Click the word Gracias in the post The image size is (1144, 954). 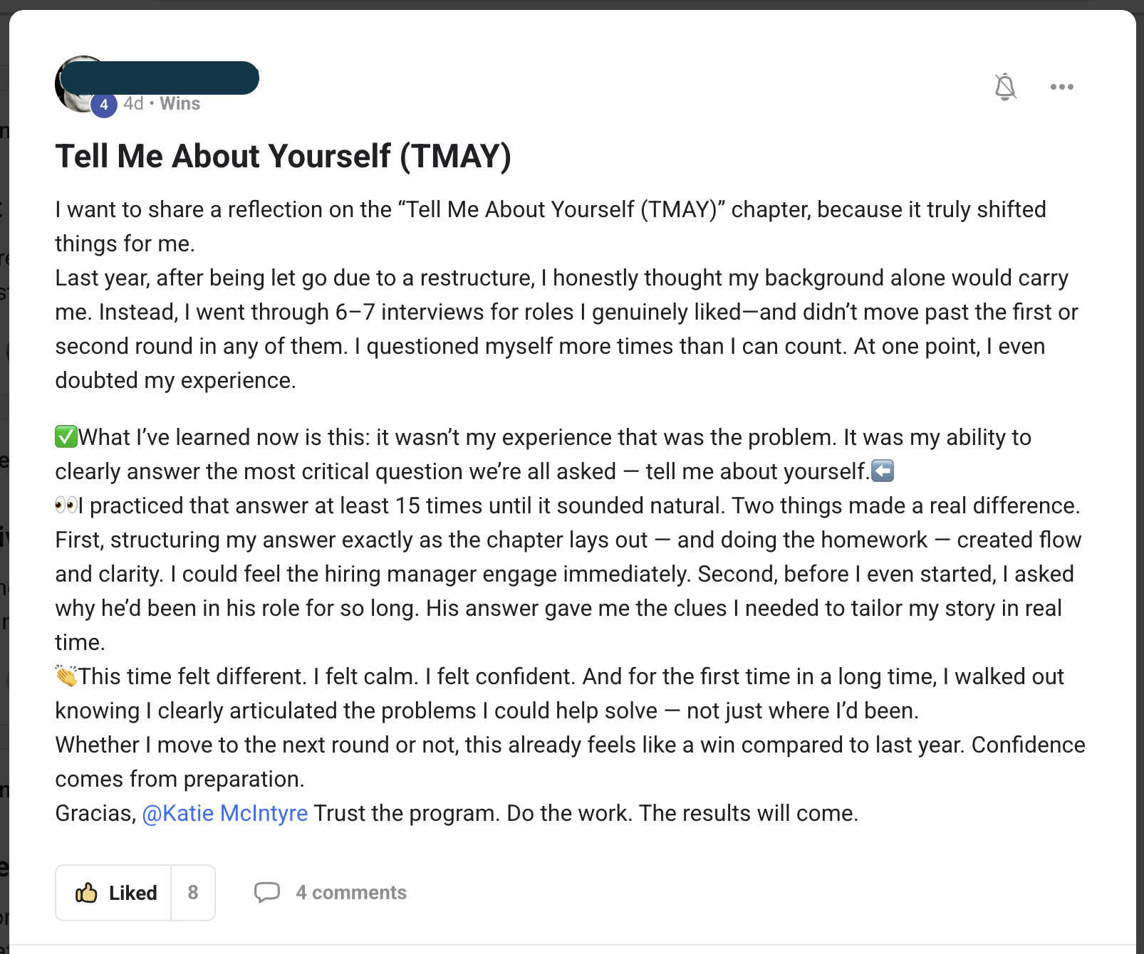tap(95, 813)
